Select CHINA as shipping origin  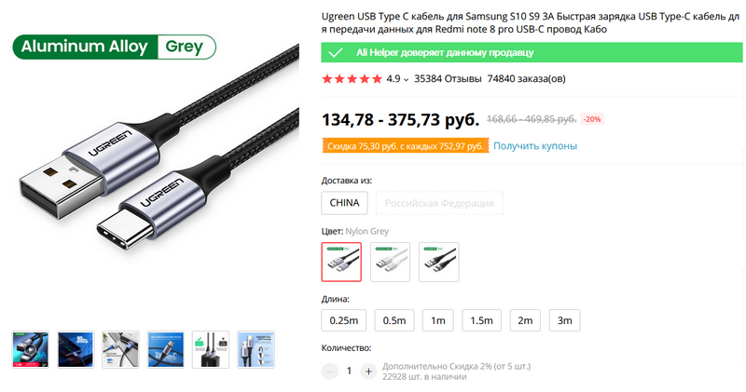(x=344, y=203)
